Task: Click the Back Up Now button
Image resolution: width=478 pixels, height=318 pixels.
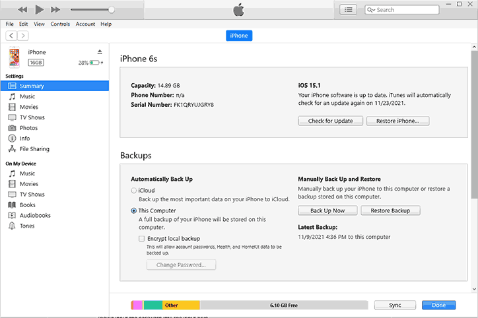Action: pos(327,210)
